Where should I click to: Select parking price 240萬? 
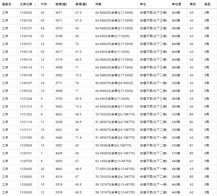[x=176, y=122]
